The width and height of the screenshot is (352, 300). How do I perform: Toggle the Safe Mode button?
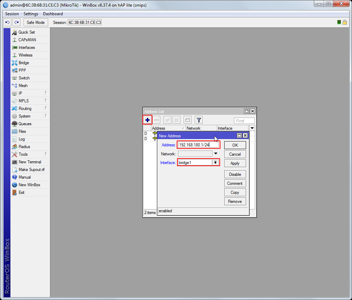point(35,23)
